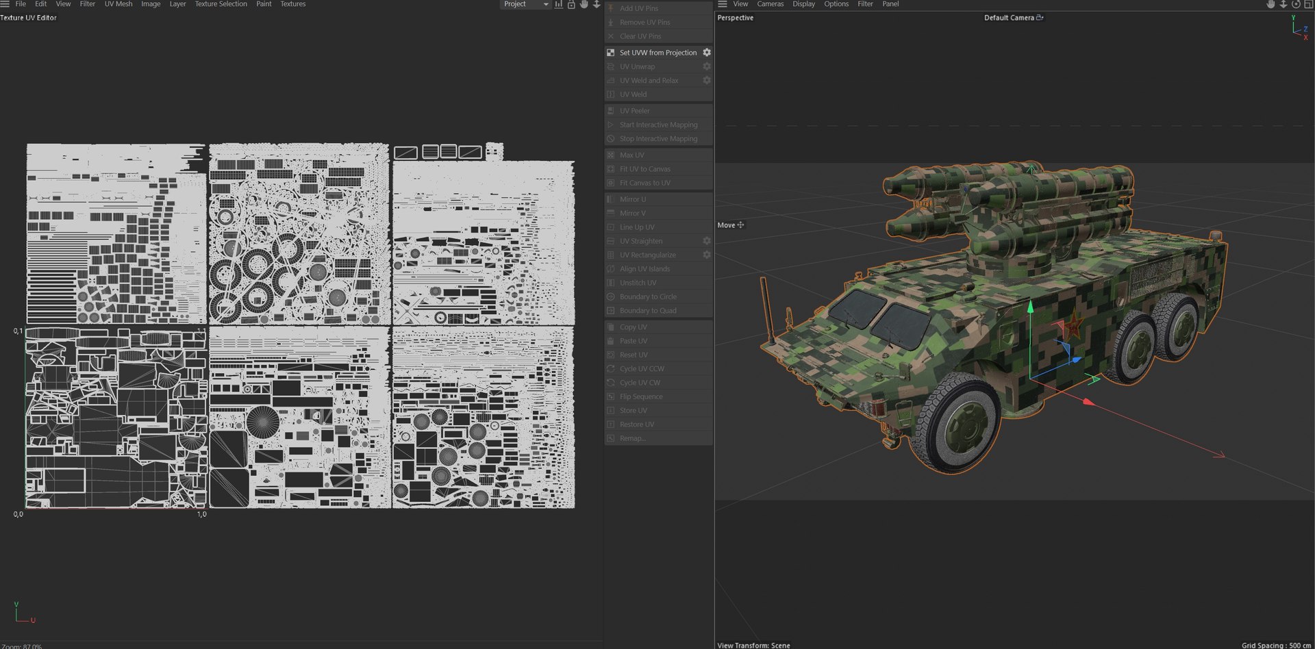Click the viewport rotate camera icon
1315x649 pixels.
pyautogui.click(x=1296, y=4)
